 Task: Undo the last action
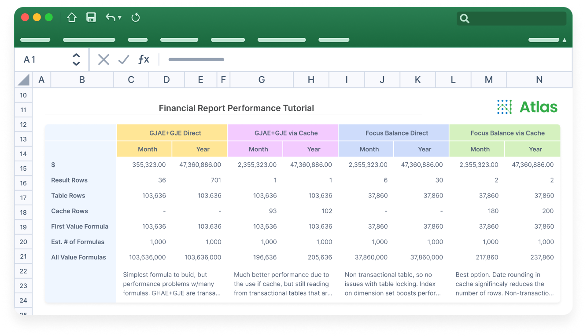(110, 18)
